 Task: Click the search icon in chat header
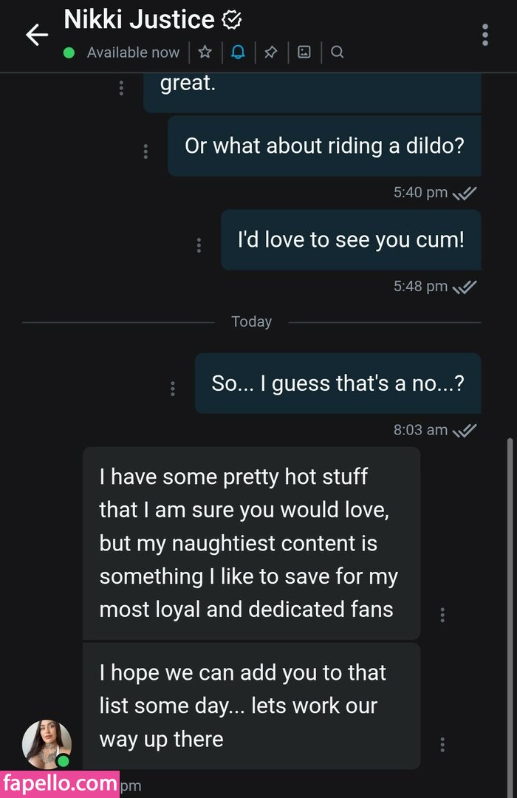coord(337,52)
